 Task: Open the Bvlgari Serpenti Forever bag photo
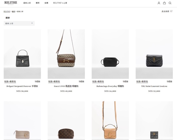coord(22,54)
